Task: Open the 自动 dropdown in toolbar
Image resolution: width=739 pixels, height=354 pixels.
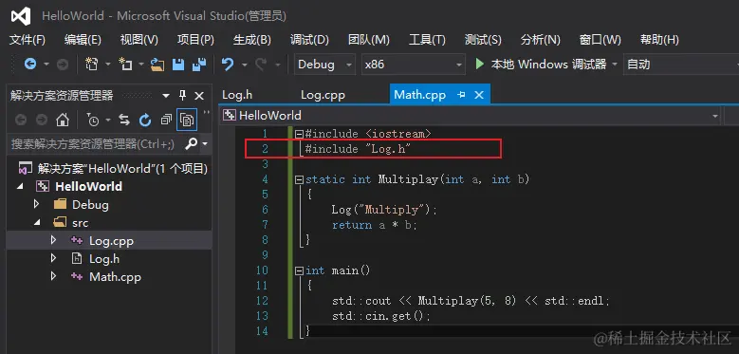Action: tap(680, 65)
